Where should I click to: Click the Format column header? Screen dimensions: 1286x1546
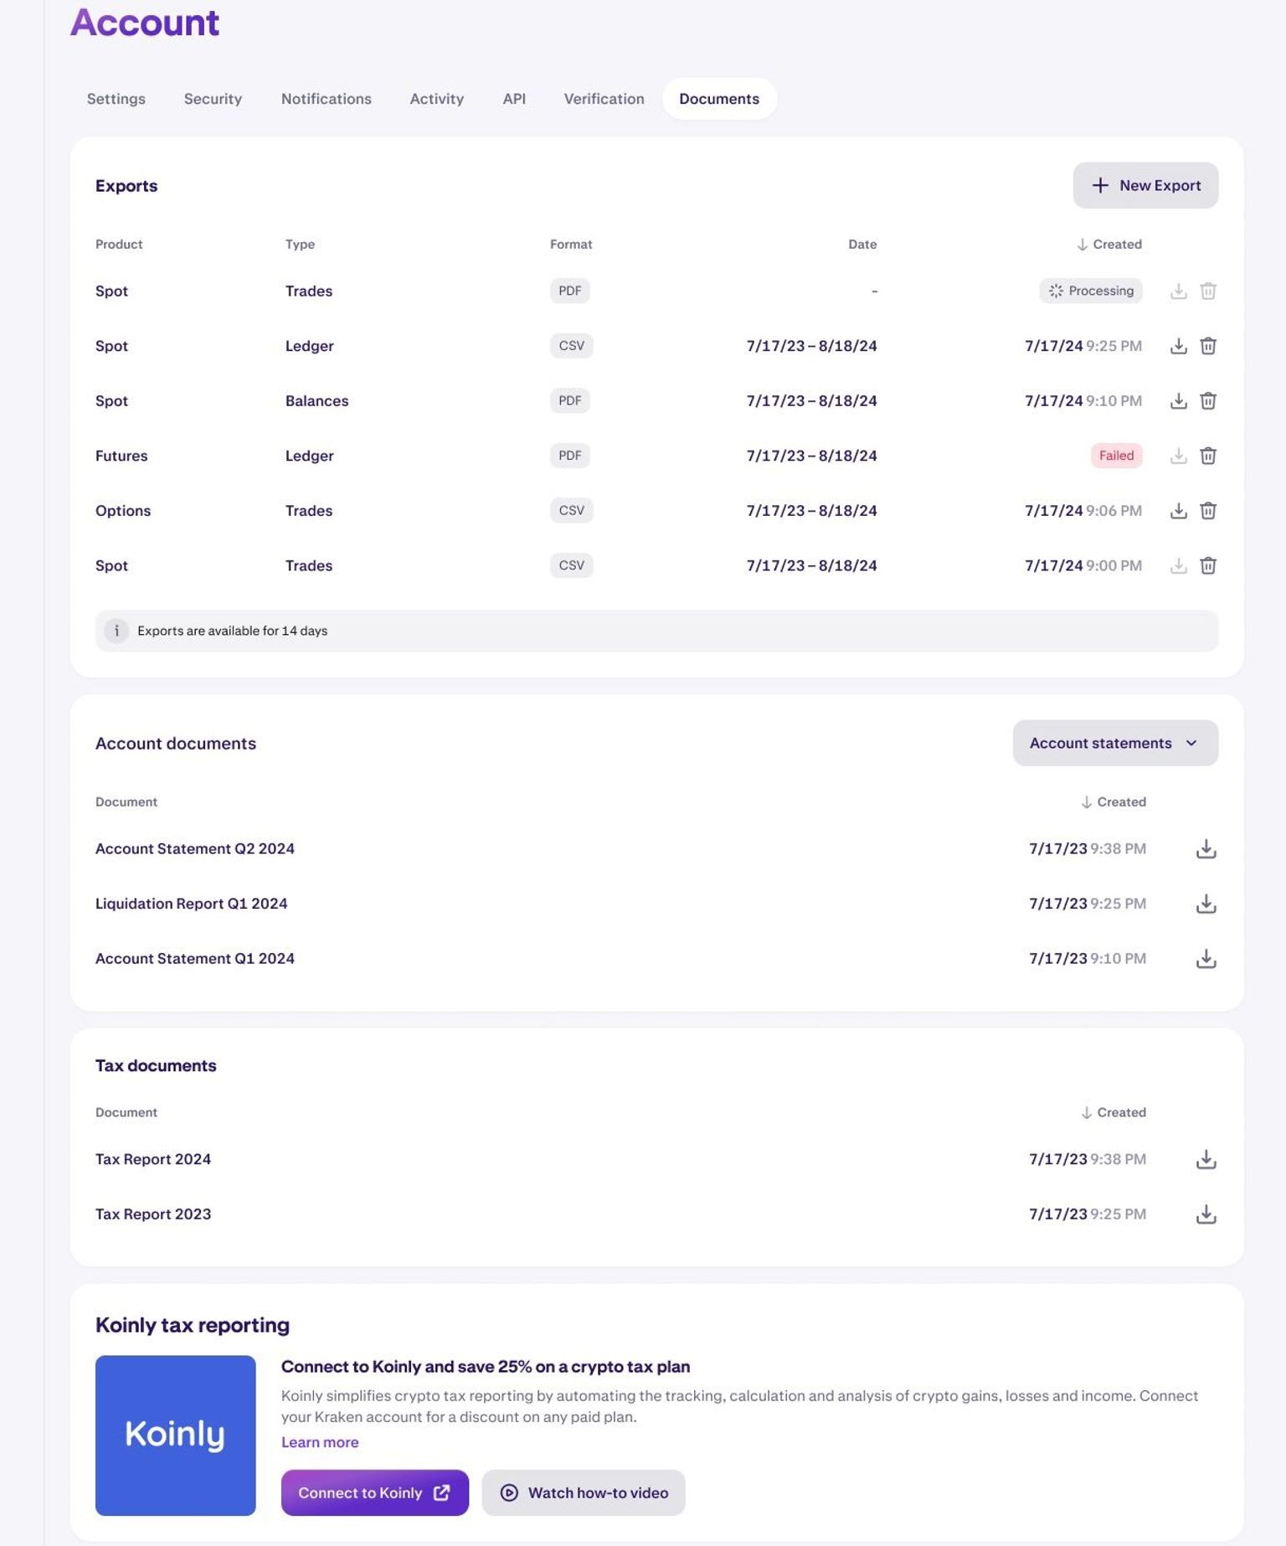(x=571, y=245)
